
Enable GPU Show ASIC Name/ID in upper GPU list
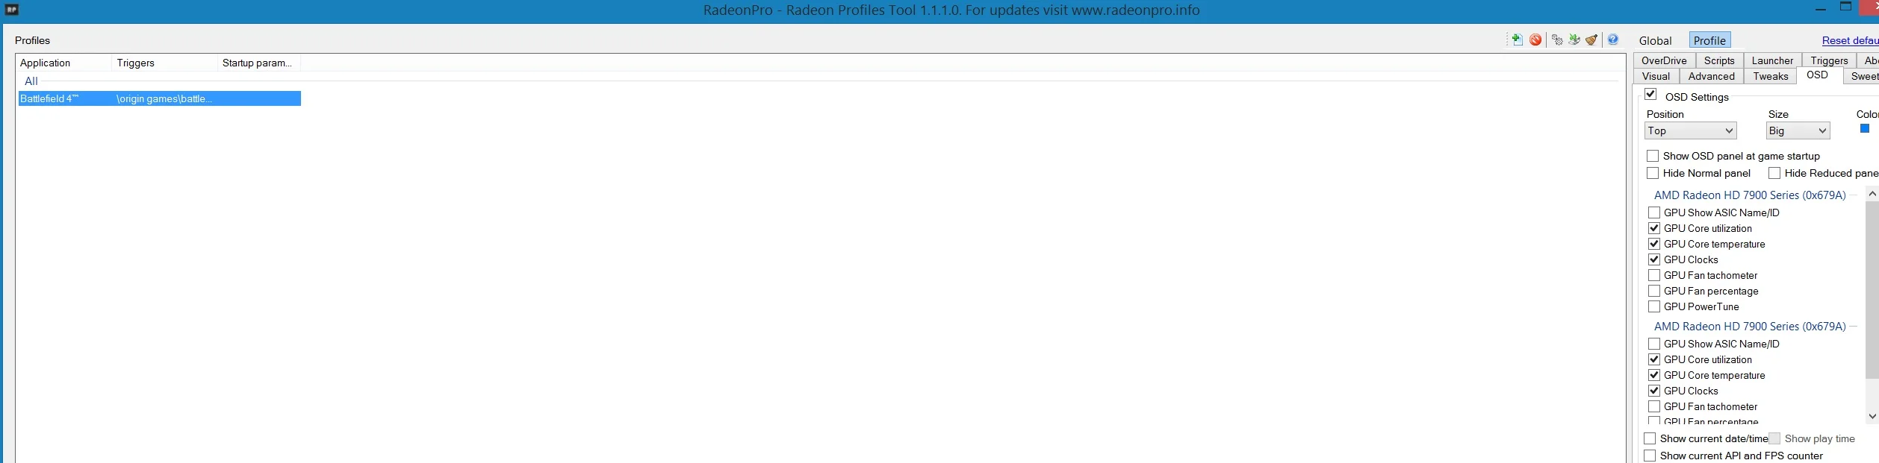(1654, 212)
